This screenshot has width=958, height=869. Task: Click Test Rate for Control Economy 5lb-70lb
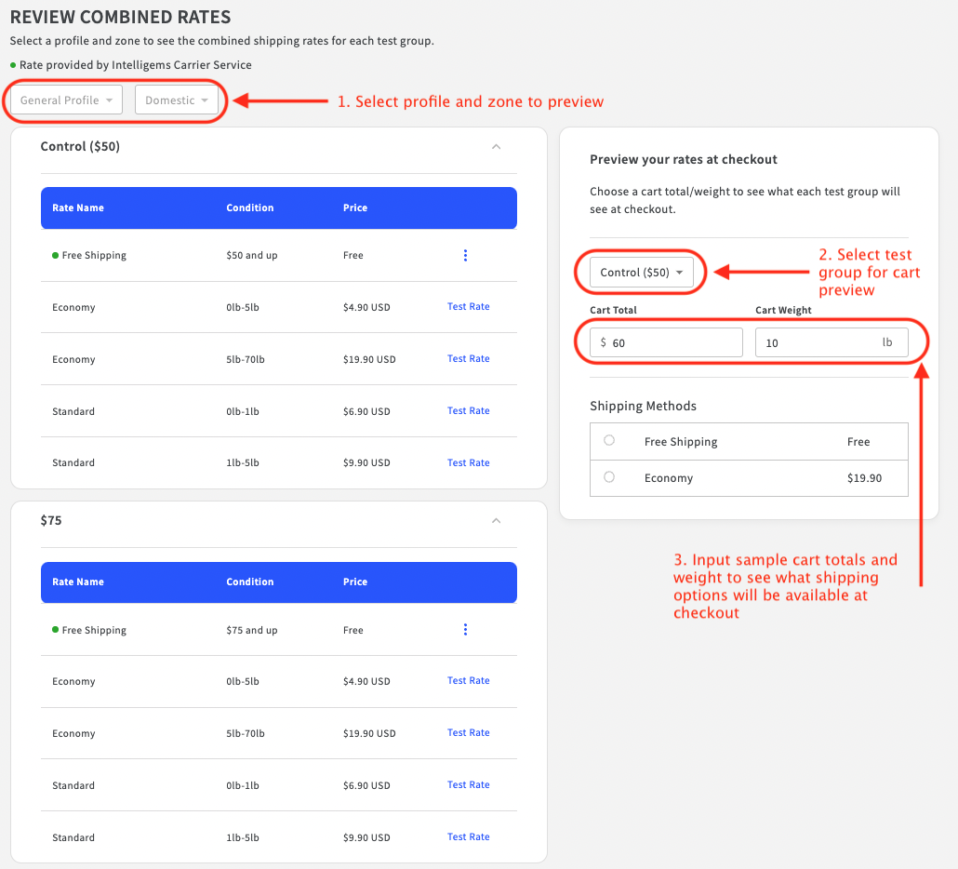point(468,359)
